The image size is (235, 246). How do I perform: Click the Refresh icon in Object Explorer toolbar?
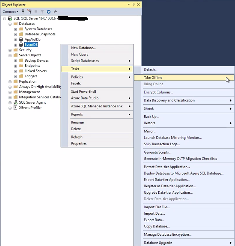point(49,12)
